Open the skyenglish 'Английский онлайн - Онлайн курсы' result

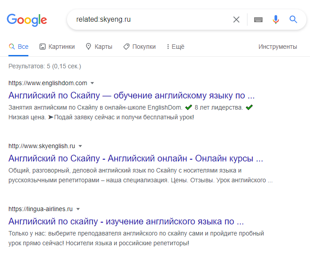click(136, 158)
